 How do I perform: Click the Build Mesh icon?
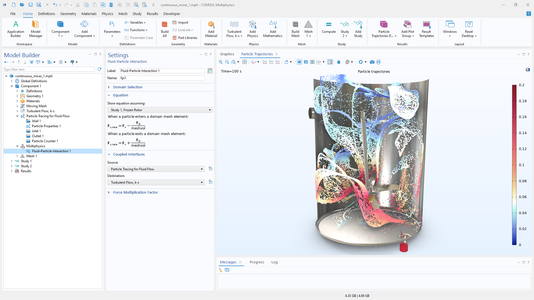pos(295,29)
